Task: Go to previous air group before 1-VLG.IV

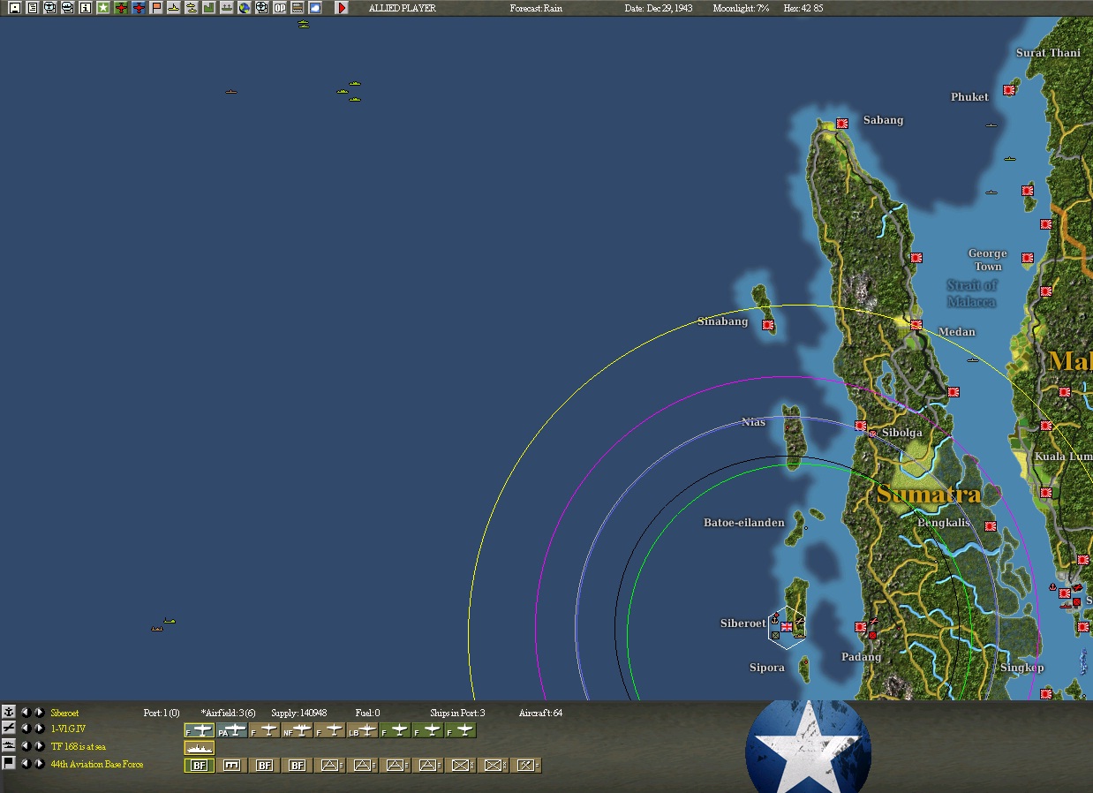Action: tap(26, 729)
